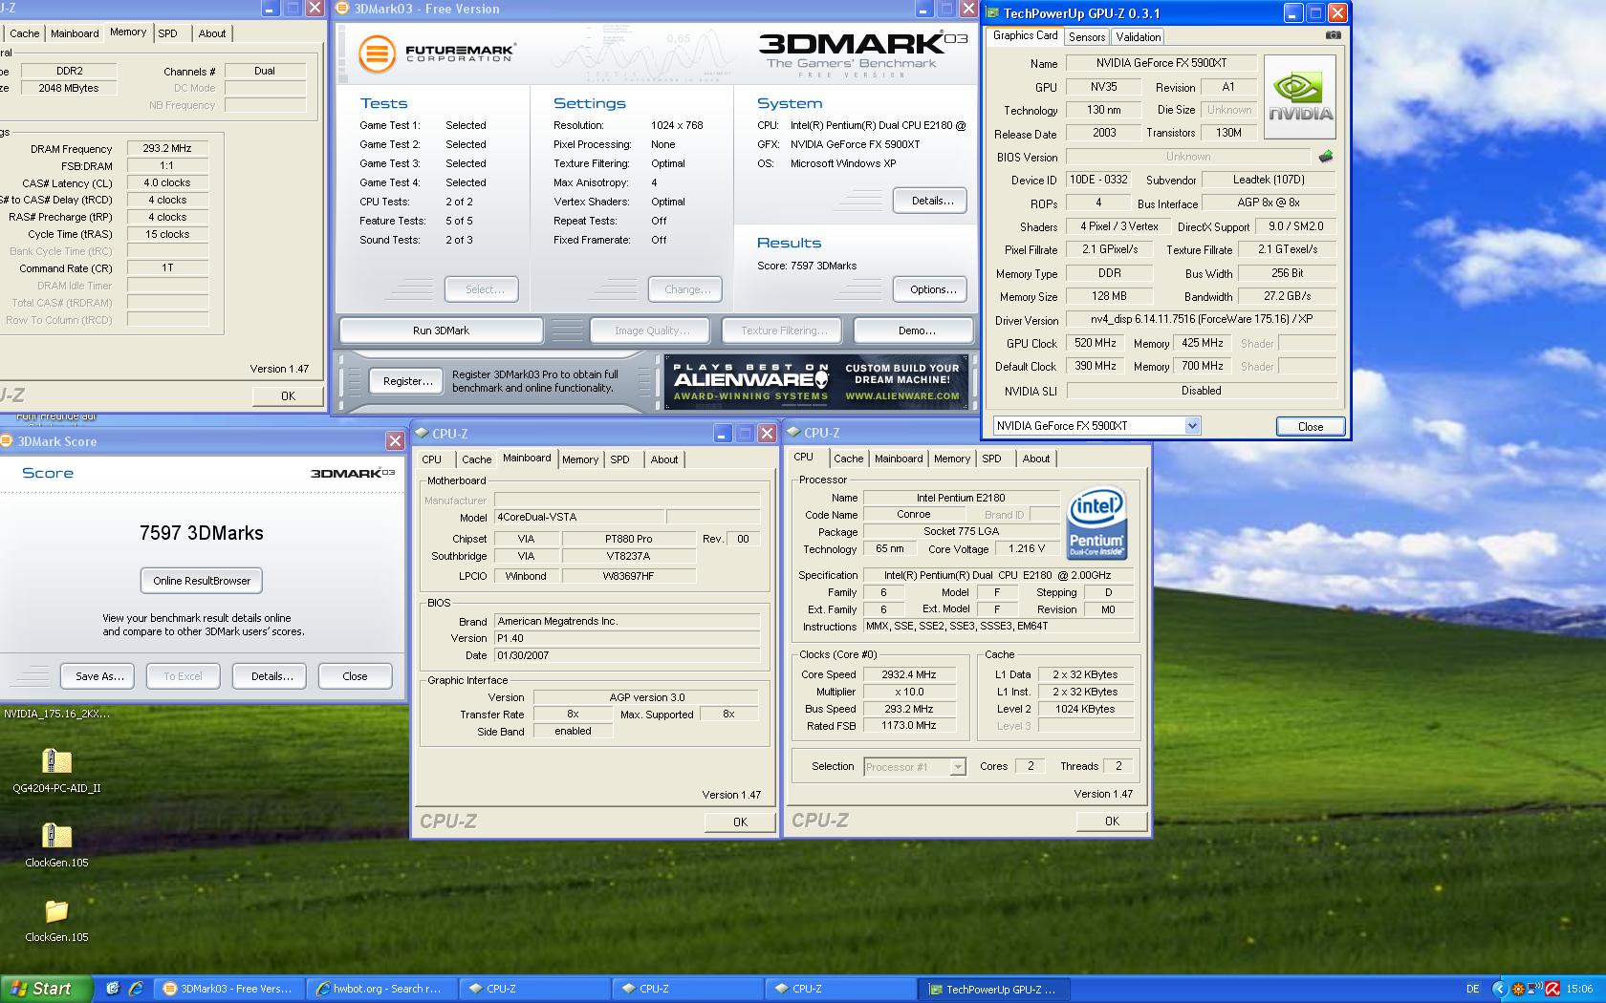Screen dimensions: 1606x1003
Task: Open the TechPowerUp GPU-Z taskbar button
Action: point(994,989)
